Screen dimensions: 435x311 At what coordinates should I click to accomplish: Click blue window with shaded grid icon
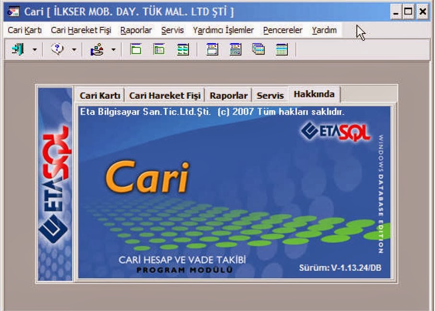235,49
